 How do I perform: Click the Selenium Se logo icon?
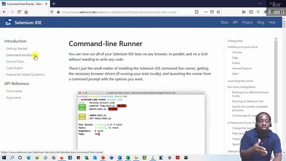pyautogui.click(x=8, y=22)
